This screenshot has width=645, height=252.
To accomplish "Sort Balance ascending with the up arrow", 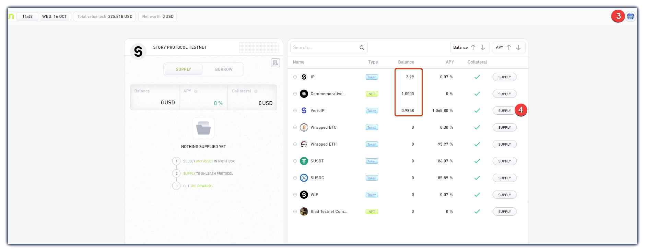I will (473, 47).
